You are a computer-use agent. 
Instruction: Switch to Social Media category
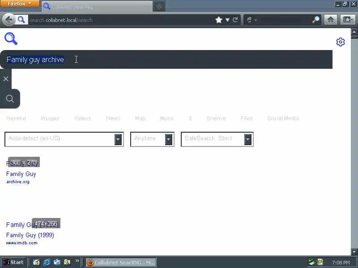[283, 118]
